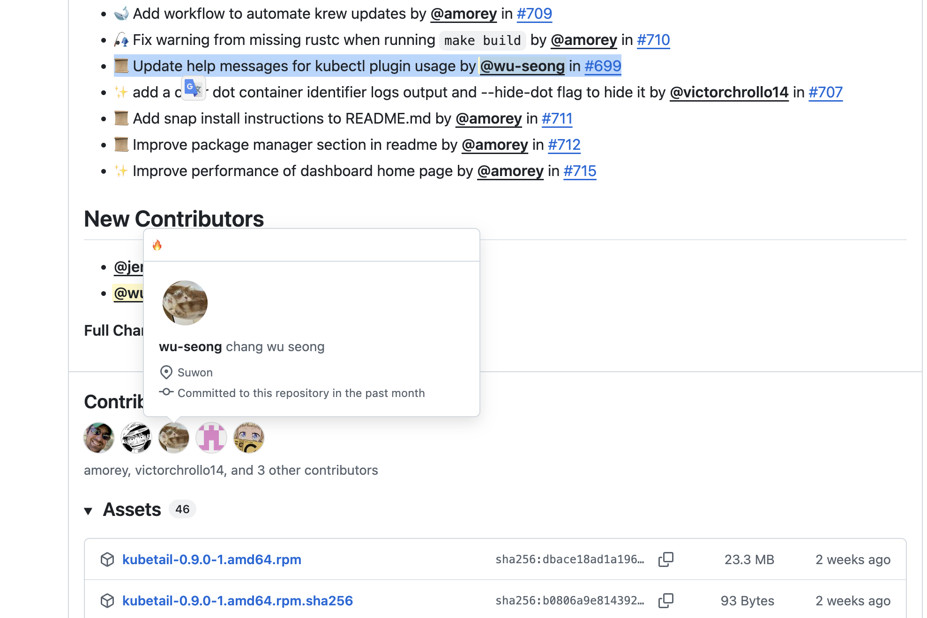Collapse the Assets section triangle
Image resolution: width=927 pixels, height=618 pixels.
point(88,510)
